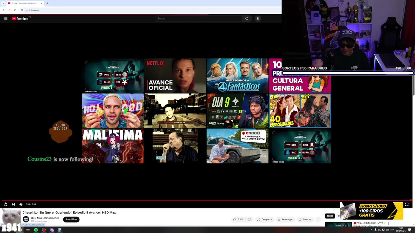Image resolution: width=415 pixels, height=233 pixels.
Task: Open the Hollywood cookie man suggested video
Action: (113, 111)
